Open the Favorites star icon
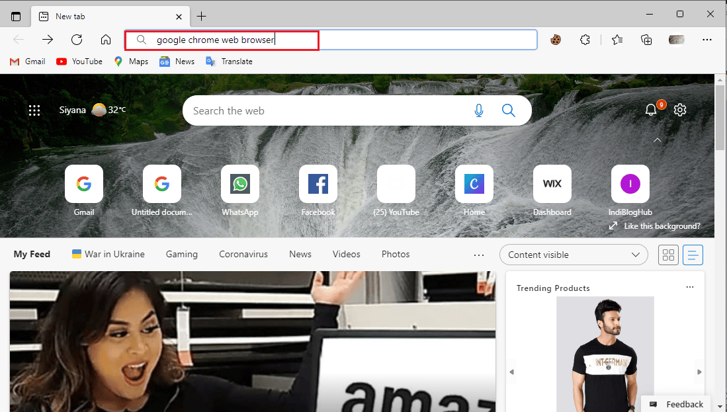The image size is (727, 412). click(617, 40)
